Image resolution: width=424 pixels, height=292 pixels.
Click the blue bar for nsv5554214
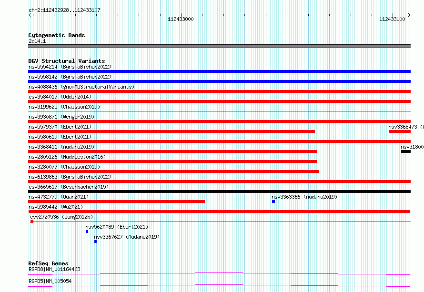pyautogui.click(x=219, y=71)
